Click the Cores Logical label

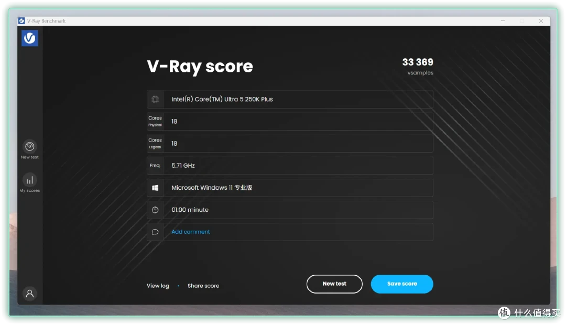155,143
